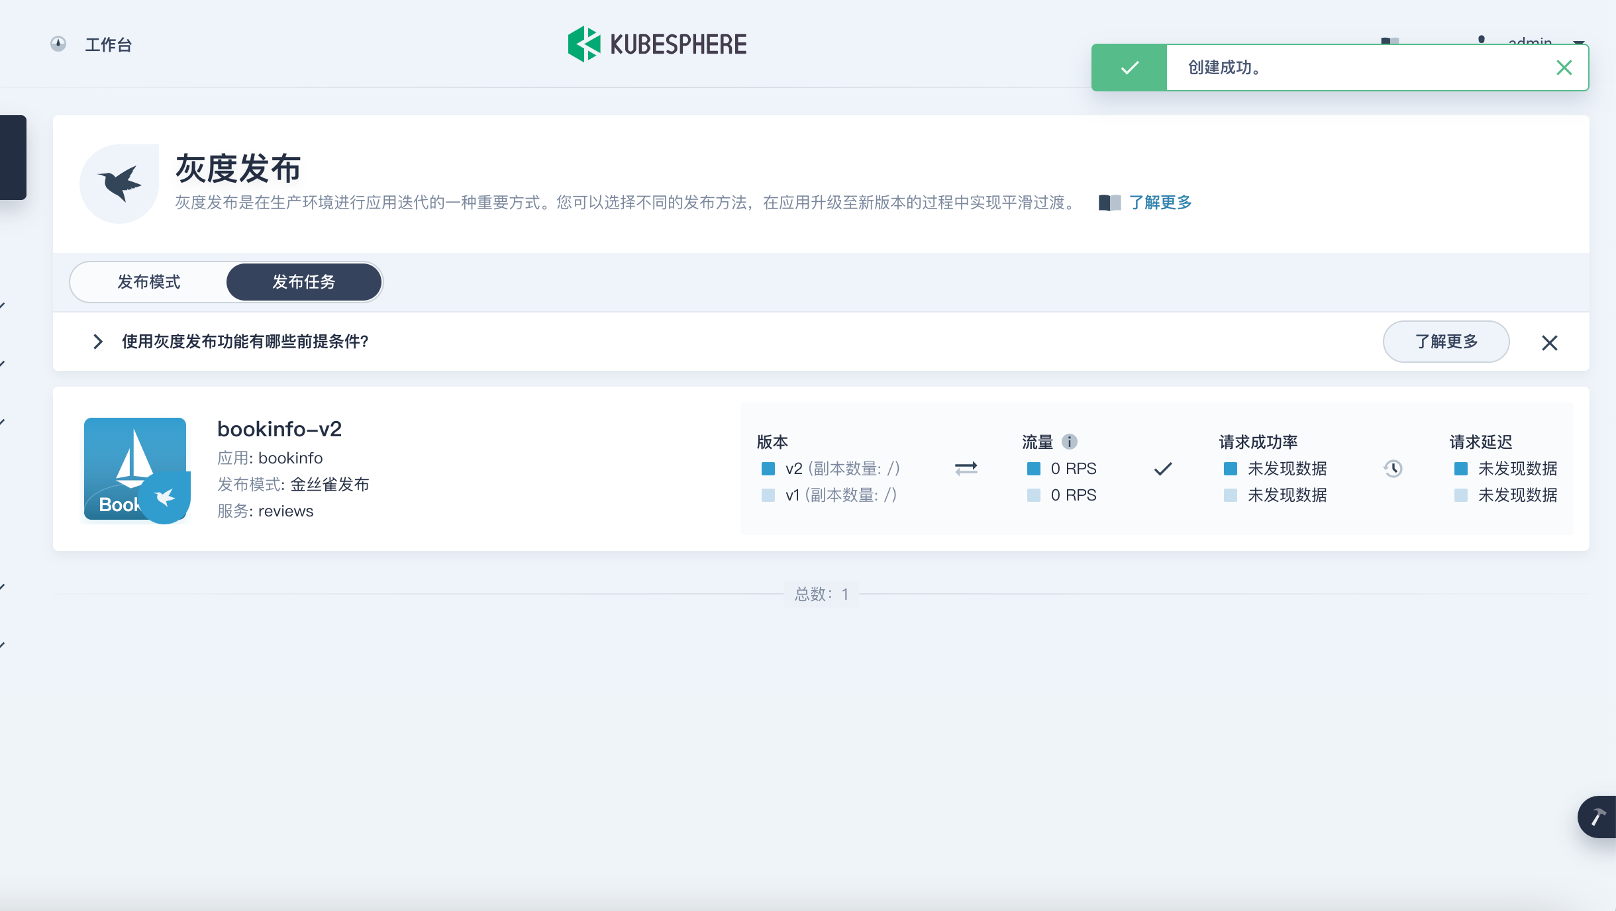Screen dimensions: 1616x911
Task: Click the success rate checkmark icon
Action: click(1163, 469)
